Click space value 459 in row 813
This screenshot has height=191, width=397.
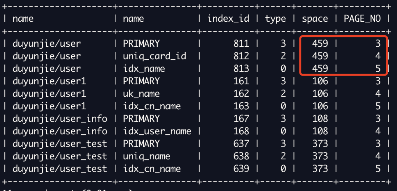point(320,69)
